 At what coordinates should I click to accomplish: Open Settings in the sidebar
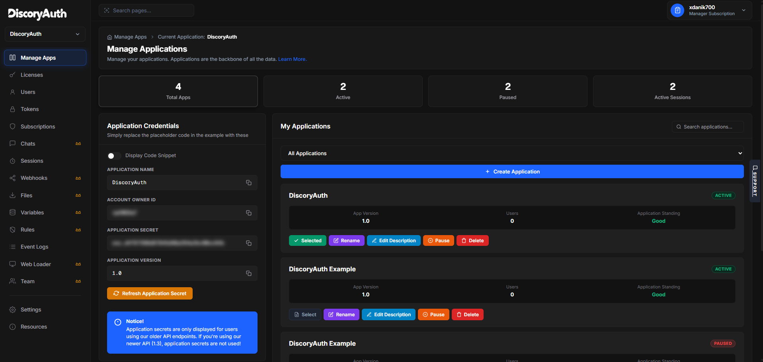[45, 309]
